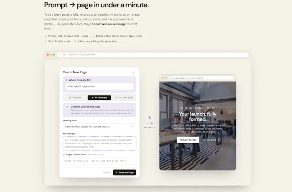Open the Starting Point dropdown
This screenshot has height=192, width=292.
[99, 126]
